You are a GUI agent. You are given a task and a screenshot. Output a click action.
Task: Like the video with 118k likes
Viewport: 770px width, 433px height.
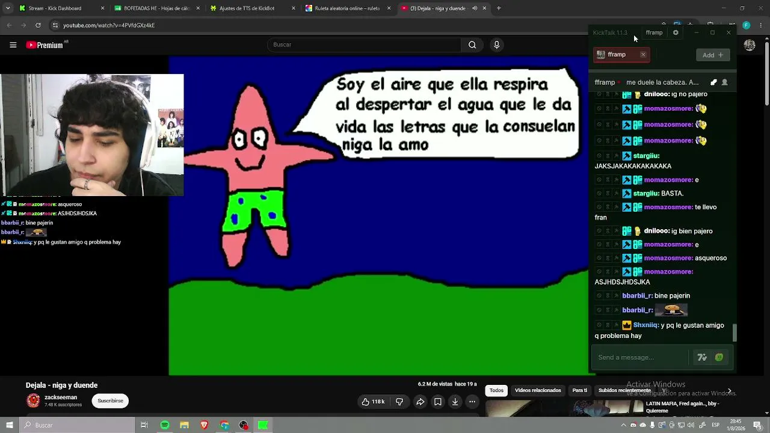pos(373,402)
